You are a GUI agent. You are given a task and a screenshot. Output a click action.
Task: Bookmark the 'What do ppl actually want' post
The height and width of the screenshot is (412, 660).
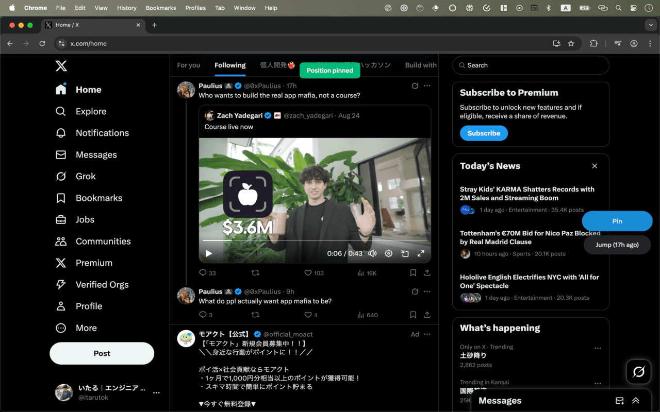(413, 315)
